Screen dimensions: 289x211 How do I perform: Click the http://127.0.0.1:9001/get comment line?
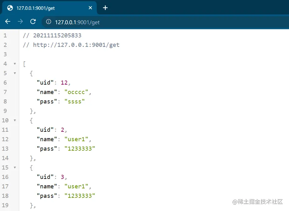[x=71, y=45]
